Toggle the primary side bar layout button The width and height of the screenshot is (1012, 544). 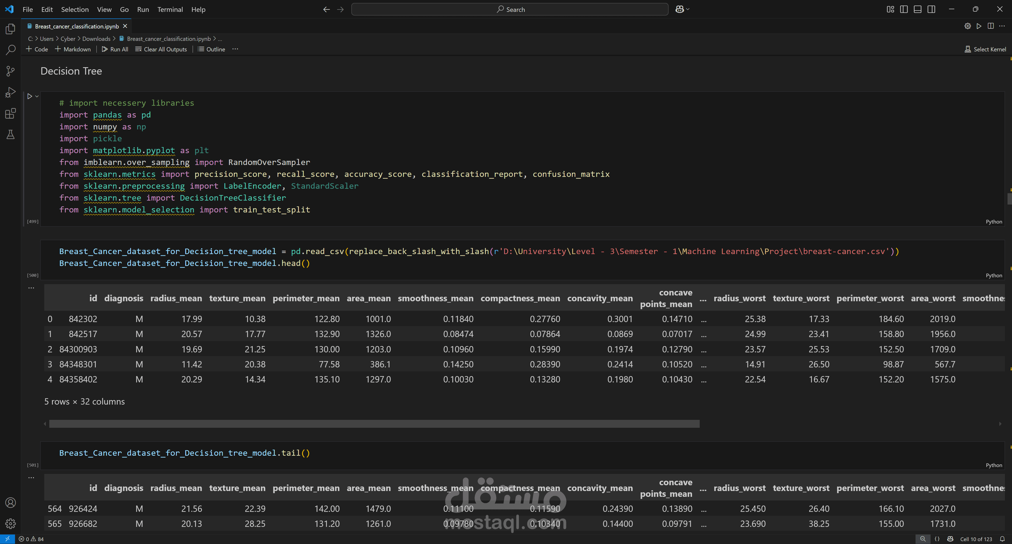coord(904,9)
